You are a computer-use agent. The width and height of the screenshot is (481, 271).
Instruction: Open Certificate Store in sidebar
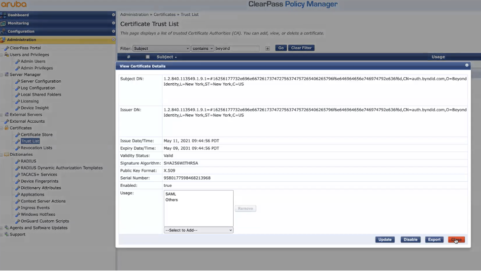click(36, 135)
